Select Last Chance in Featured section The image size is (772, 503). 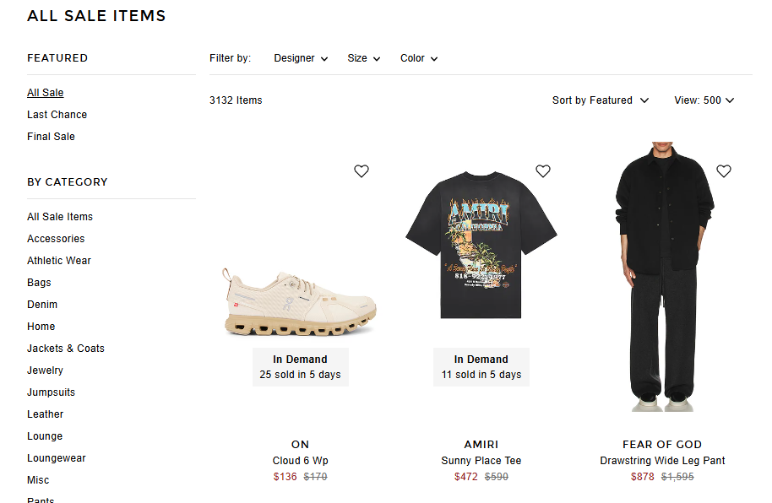(x=57, y=115)
